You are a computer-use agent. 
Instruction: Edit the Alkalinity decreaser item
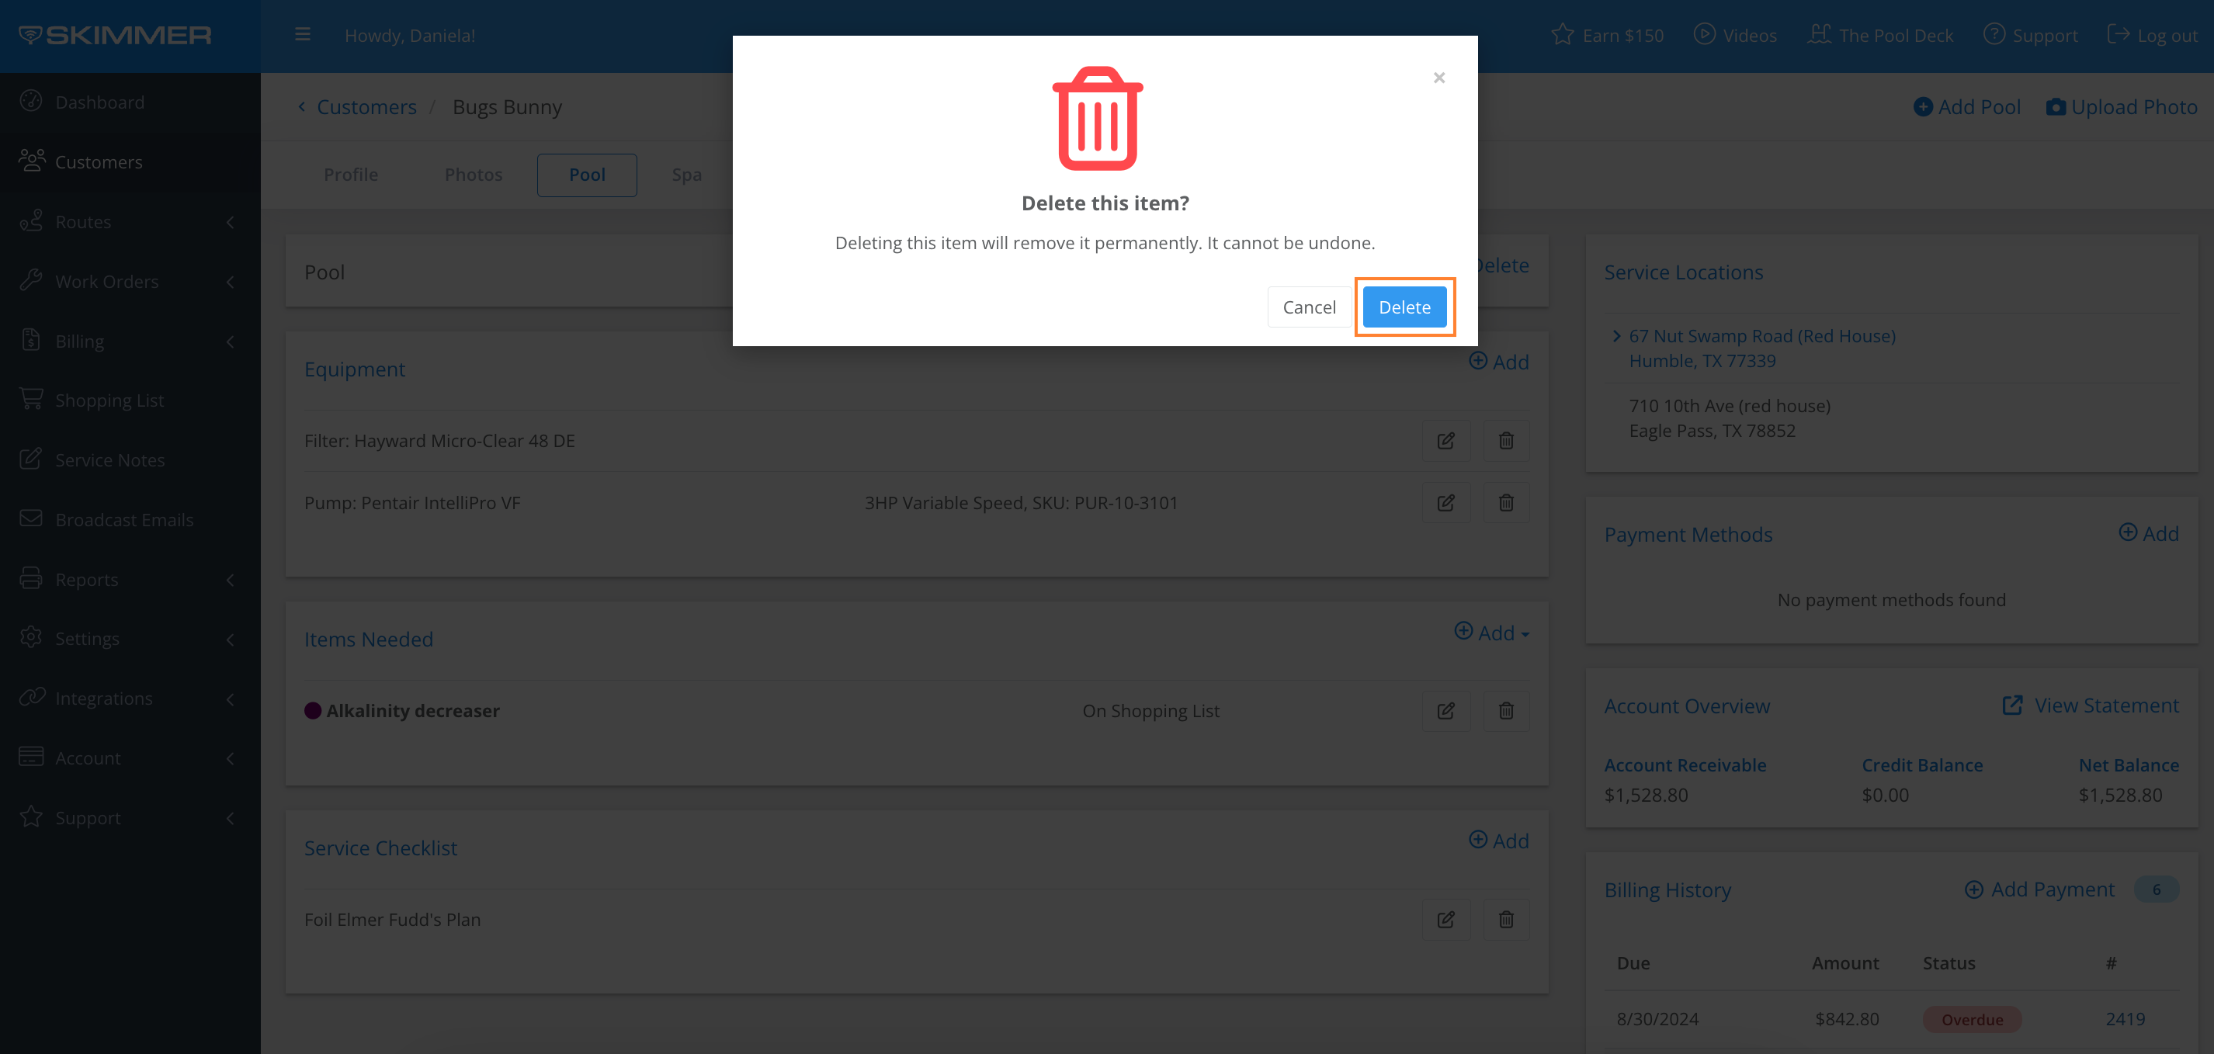[1445, 710]
